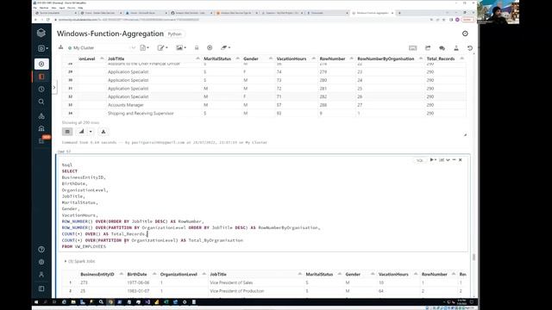552x310 pixels.
Task: Expand the left notebook side panel arrow
Action: [x=54, y=87]
